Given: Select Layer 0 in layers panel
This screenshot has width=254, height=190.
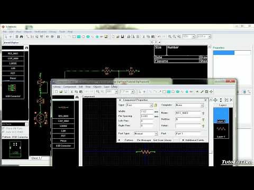Looking at the screenshot, I should (221, 116).
